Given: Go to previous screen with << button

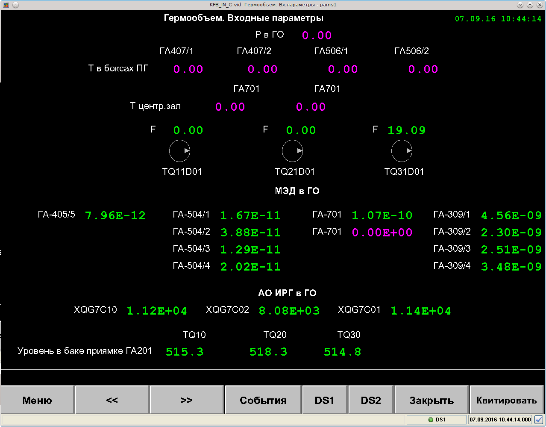Looking at the screenshot, I should tap(112, 400).
